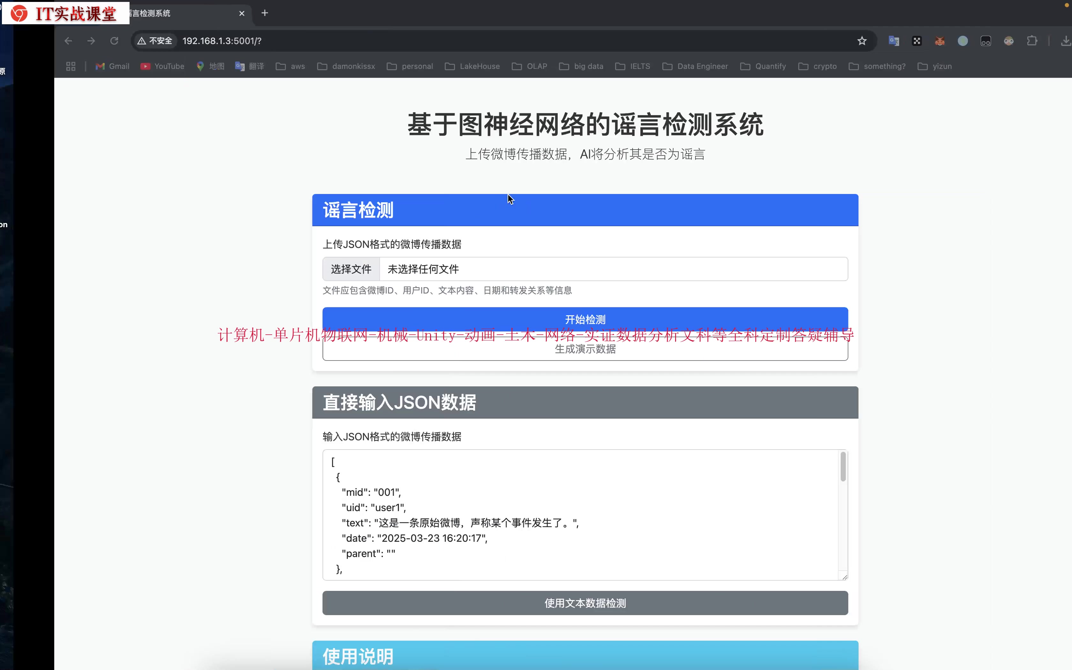Click the browser reload icon
The image size is (1072, 670).
(114, 41)
